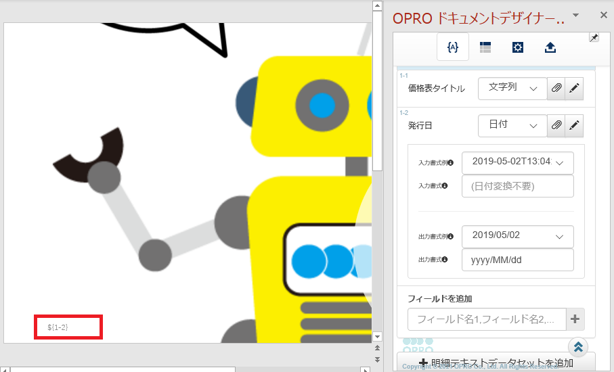Click pencil edit icon for 発行日
This screenshot has width=614, height=372.
(574, 125)
